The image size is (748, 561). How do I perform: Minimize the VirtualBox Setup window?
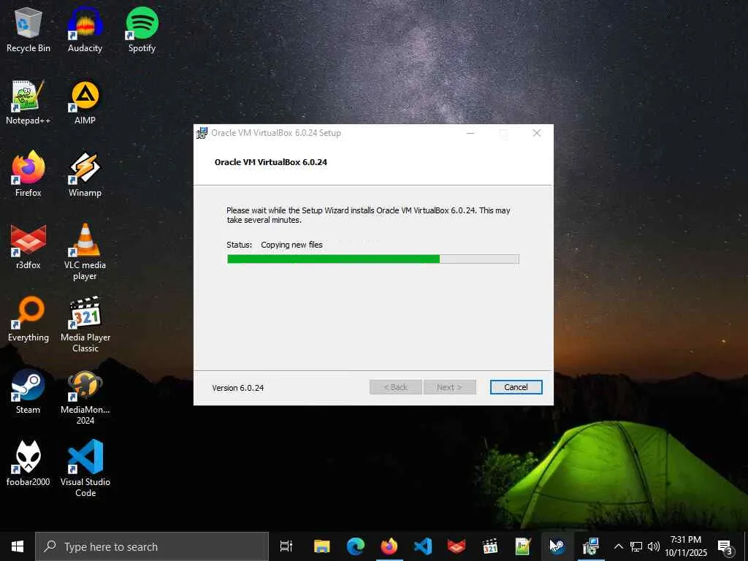pos(470,133)
